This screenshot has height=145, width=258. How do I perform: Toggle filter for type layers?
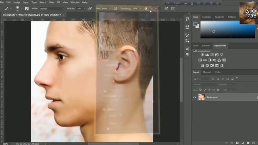click(x=223, y=79)
